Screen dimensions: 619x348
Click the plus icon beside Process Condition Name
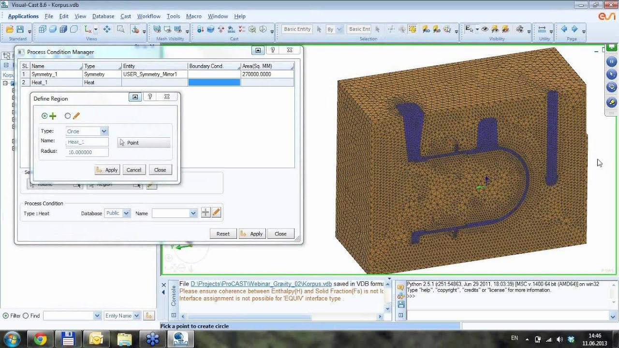[206, 213]
